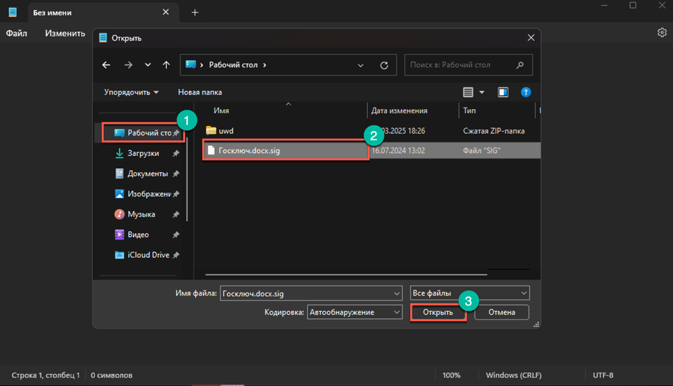Click the Рабочий стол breadcrumb in address bar
The width and height of the screenshot is (673, 386).
click(x=233, y=65)
